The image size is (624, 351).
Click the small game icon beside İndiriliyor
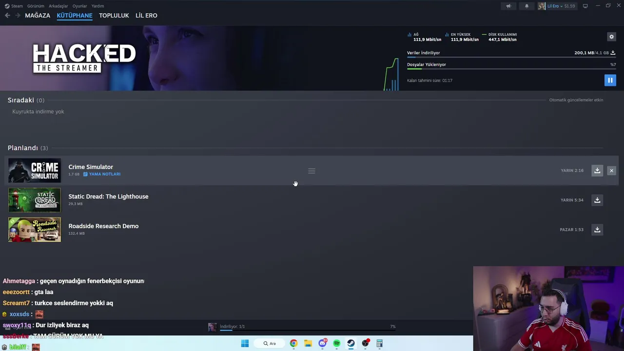[212, 327]
